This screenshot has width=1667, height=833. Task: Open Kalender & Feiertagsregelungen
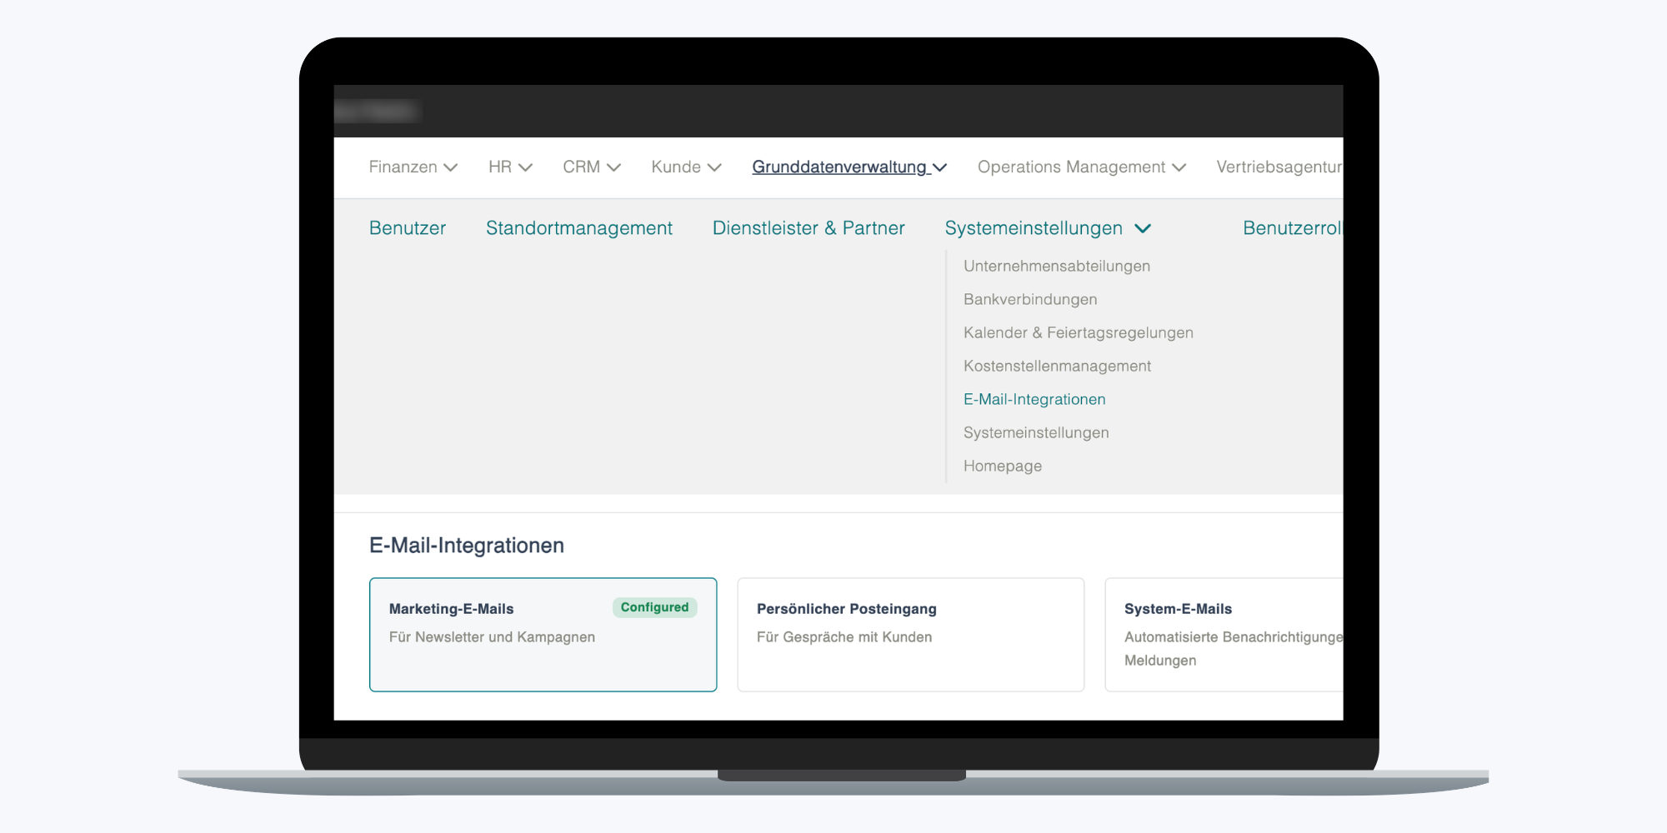click(1078, 333)
